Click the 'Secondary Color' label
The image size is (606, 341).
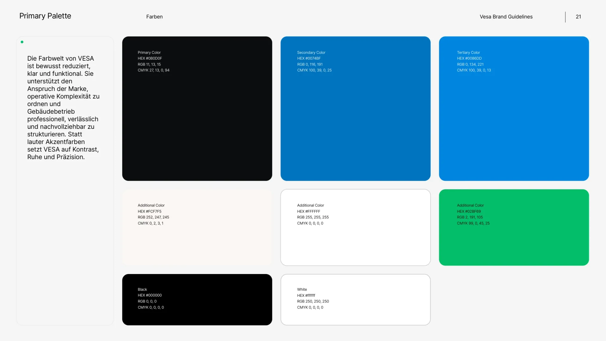[311, 53]
